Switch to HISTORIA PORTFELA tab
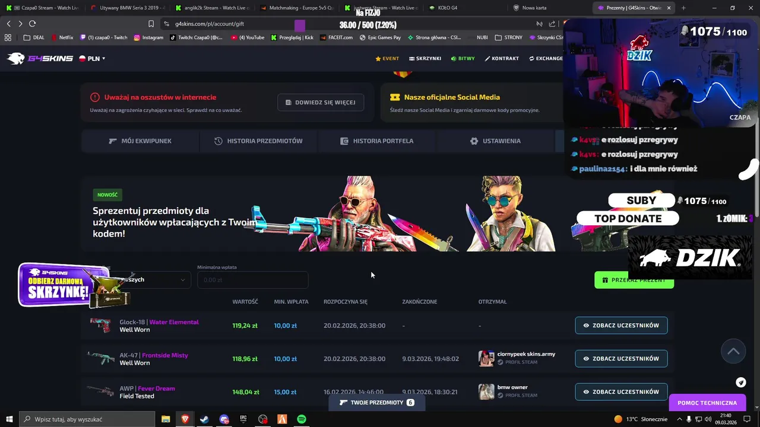 coord(377,141)
